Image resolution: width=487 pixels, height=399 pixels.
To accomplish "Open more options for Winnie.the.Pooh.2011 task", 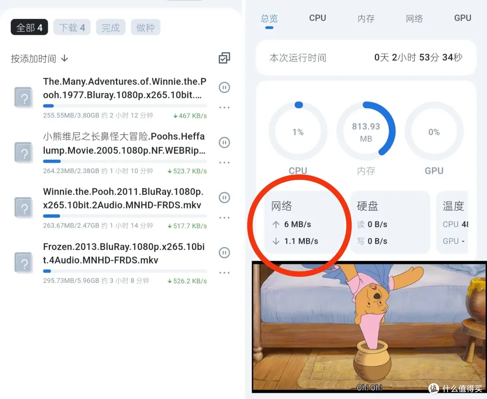I will [224, 218].
